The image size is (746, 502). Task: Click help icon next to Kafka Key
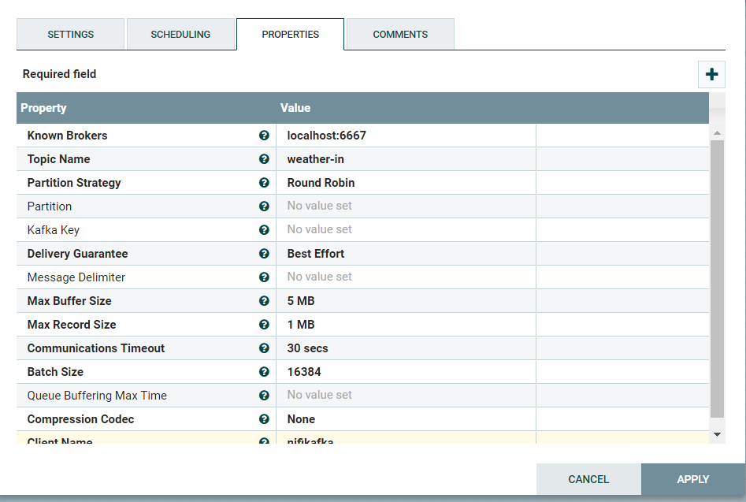tap(264, 230)
